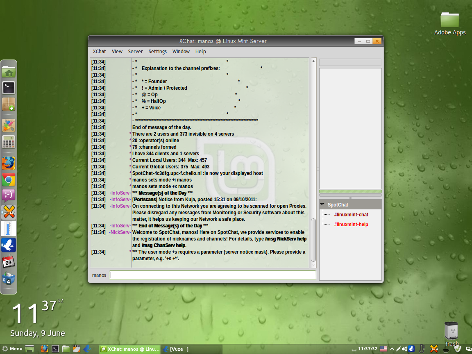Click the chat scrollbar up arrow
472x354 pixels.
(313, 61)
